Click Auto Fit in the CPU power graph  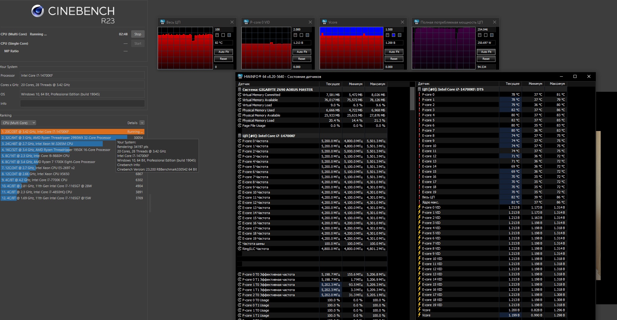pyautogui.click(x=486, y=52)
